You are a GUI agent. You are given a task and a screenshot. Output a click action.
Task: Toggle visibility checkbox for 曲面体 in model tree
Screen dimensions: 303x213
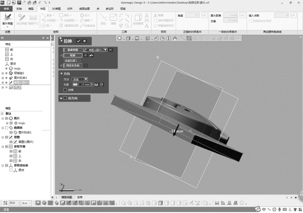pos(6,128)
